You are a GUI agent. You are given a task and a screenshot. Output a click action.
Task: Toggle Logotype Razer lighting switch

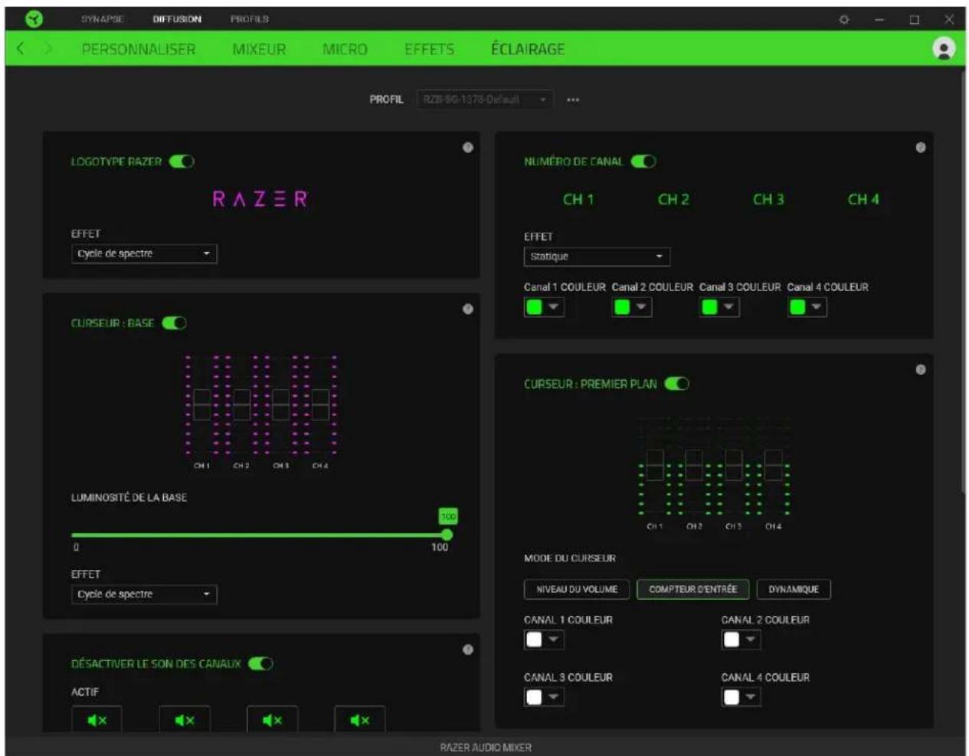[x=182, y=162]
